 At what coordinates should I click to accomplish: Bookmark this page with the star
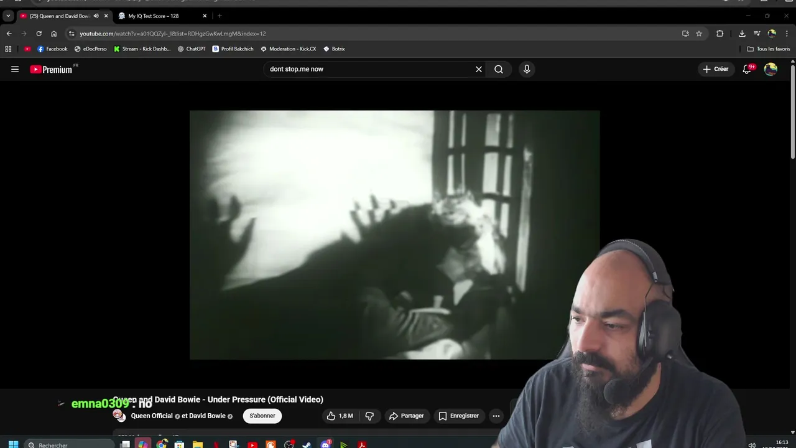(699, 34)
